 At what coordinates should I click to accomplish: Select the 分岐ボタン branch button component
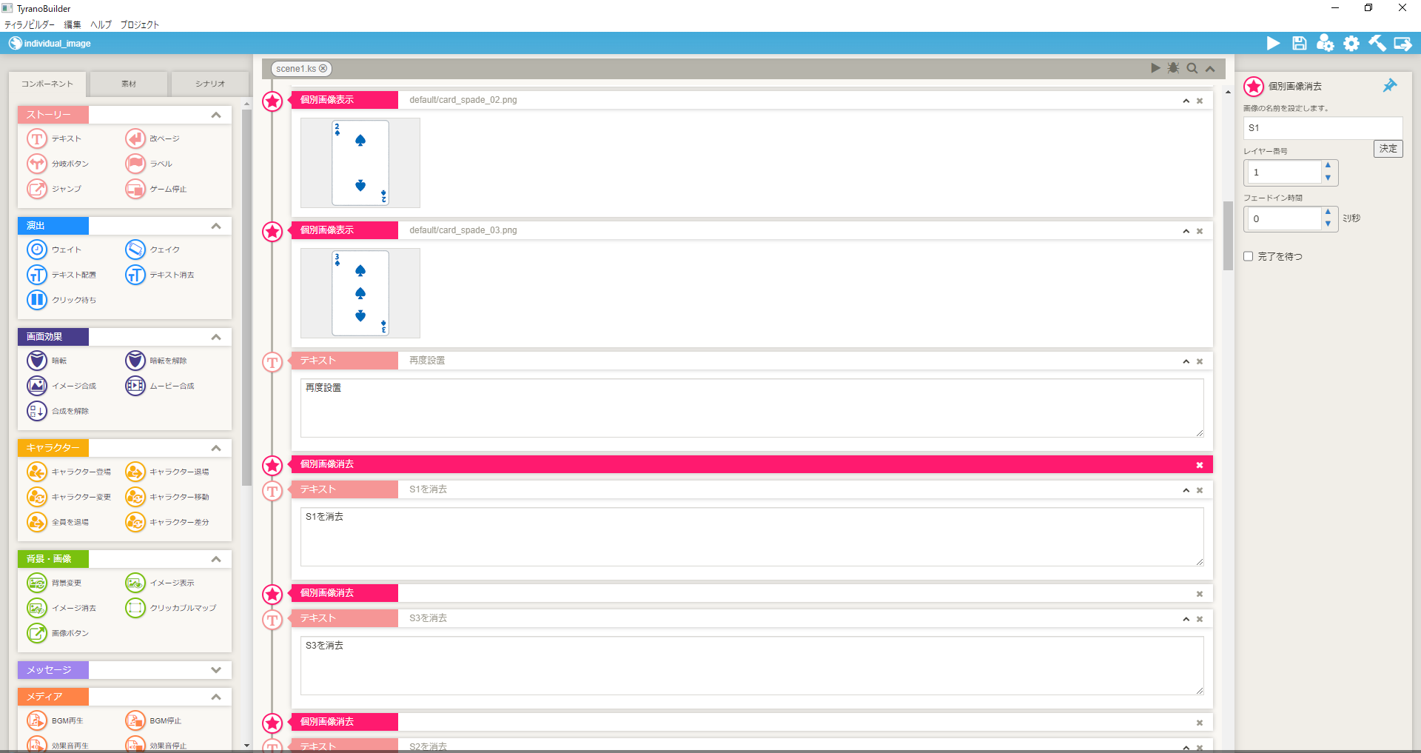click(58, 164)
